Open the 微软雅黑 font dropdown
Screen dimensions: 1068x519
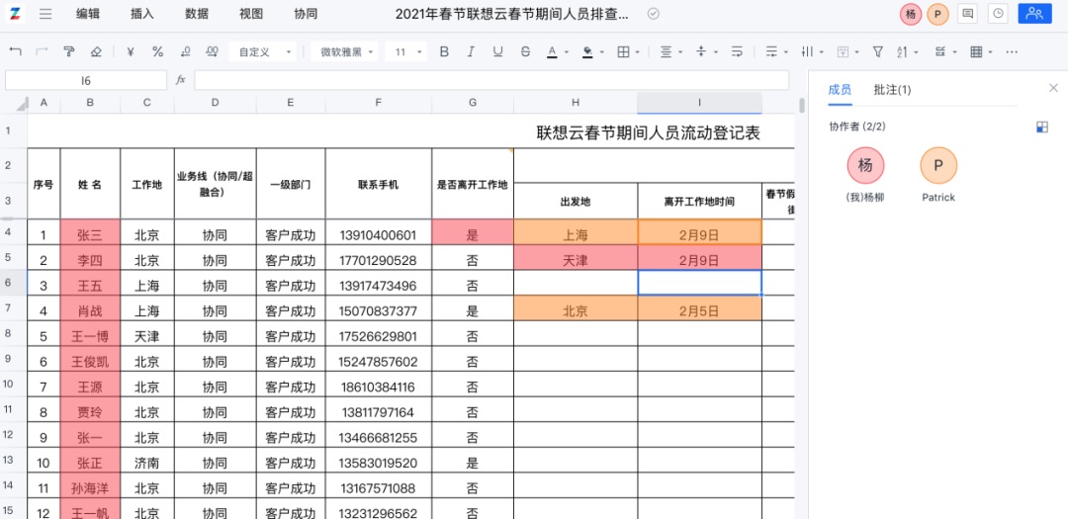[x=345, y=51]
